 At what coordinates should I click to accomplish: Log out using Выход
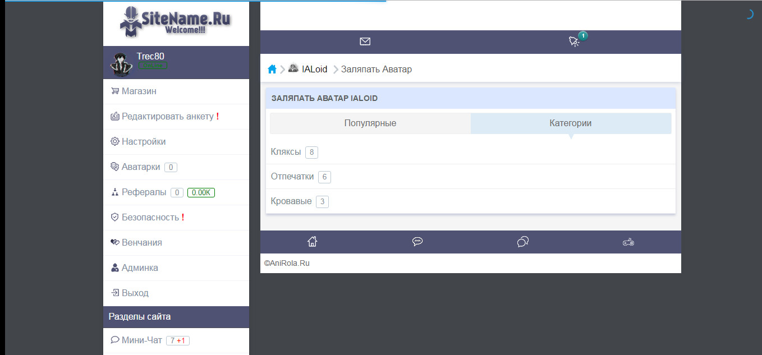click(135, 293)
